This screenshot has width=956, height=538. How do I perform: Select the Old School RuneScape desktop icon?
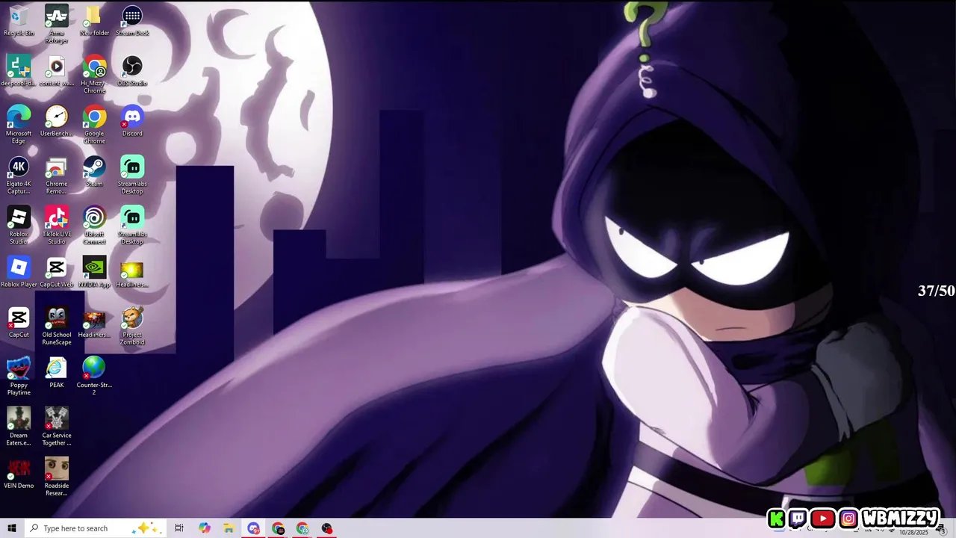tap(57, 326)
